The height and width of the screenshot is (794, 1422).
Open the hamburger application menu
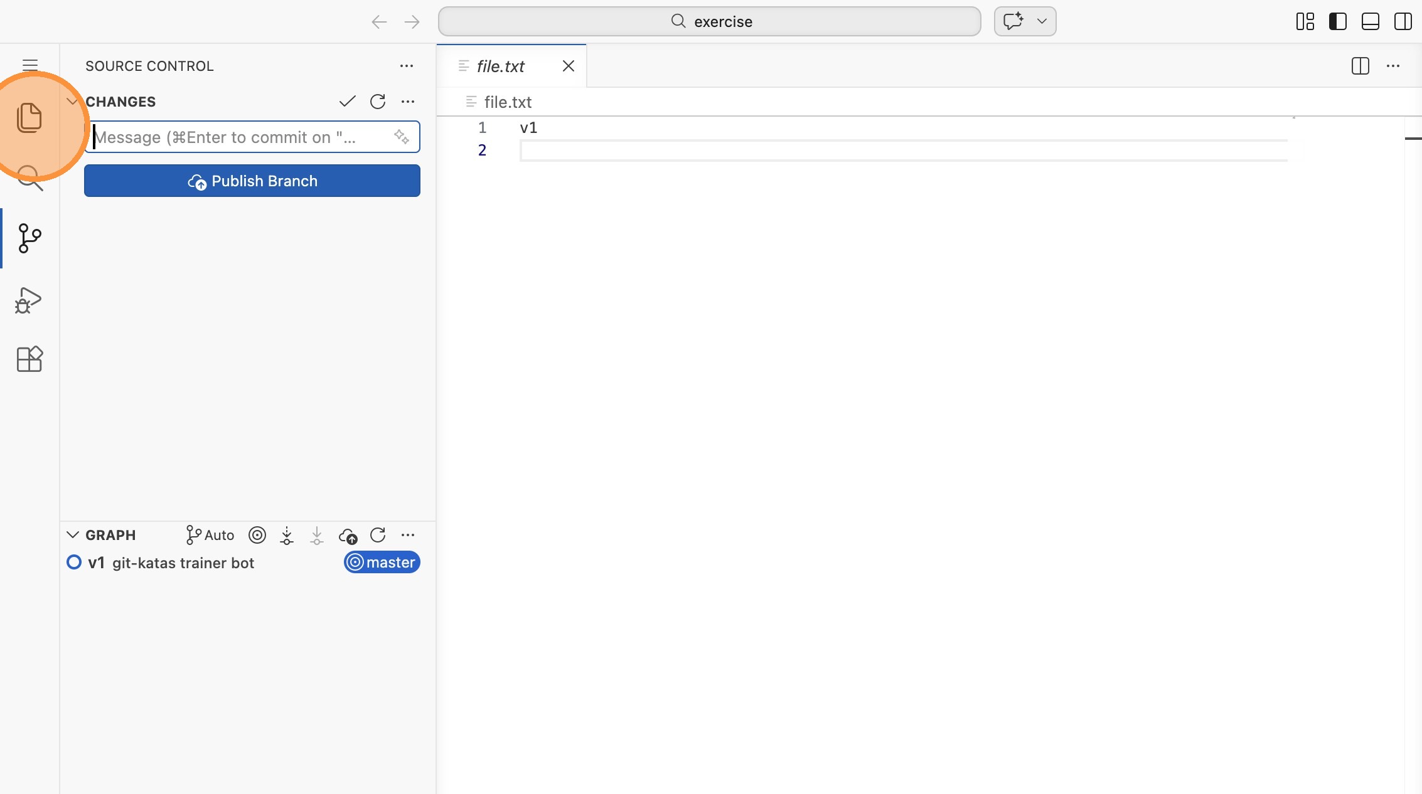pos(29,65)
